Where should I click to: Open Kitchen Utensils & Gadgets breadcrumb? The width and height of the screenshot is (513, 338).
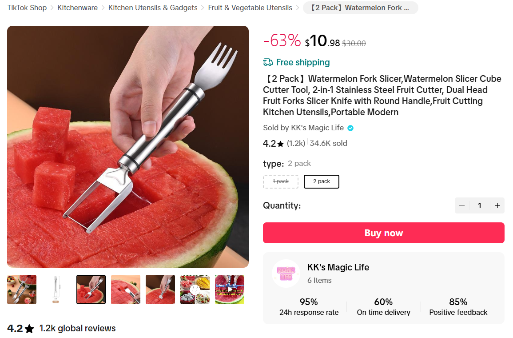pos(153,8)
